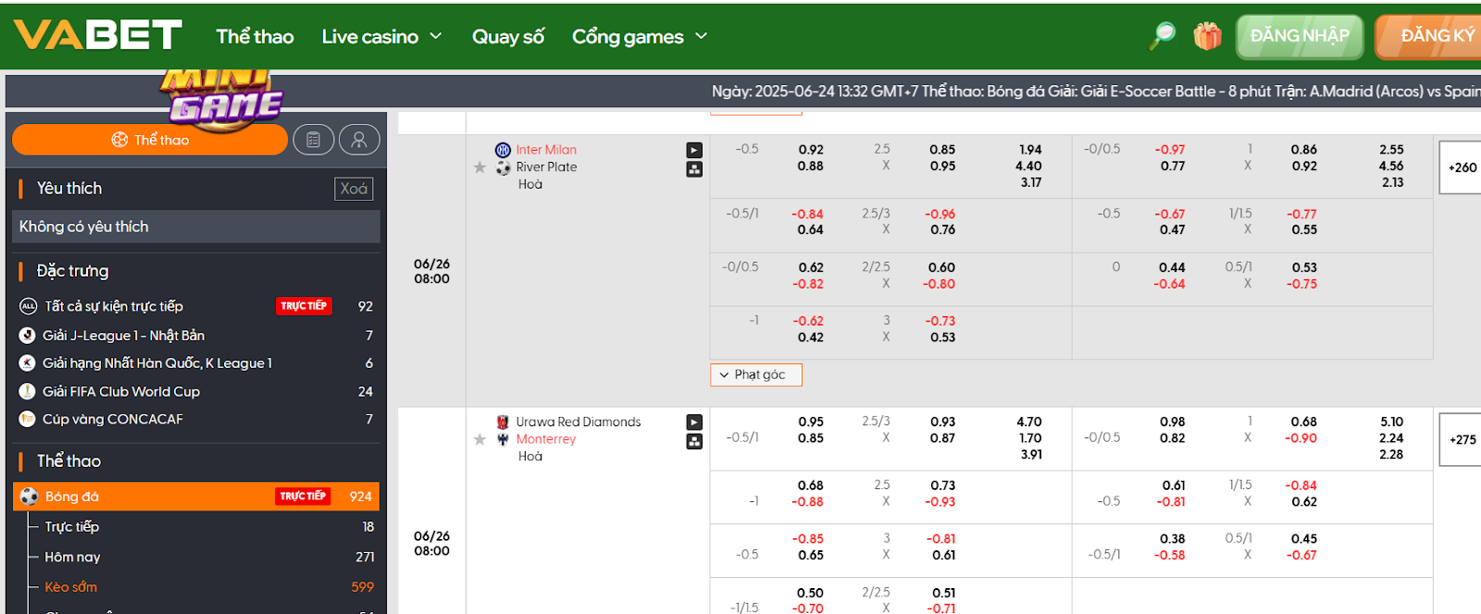Select Urawa Red Diamonds 1X2 odds 4.70
This screenshot has width=1481, height=614.
[x=1029, y=422]
